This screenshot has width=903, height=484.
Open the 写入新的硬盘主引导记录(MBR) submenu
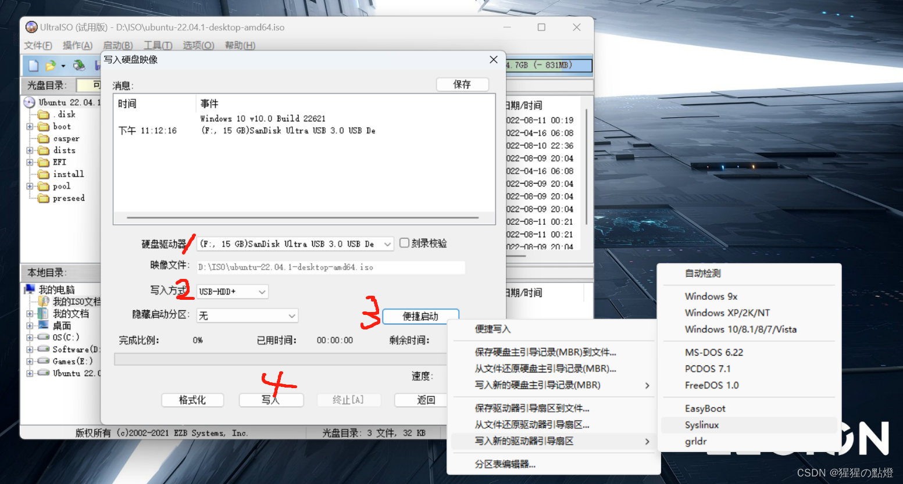553,385
